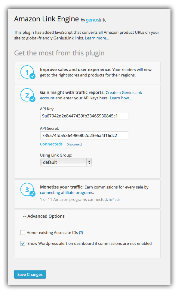Viewport: 178px width, 293px height.
Task: Focus the API Secret input field
Action: (84, 136)
